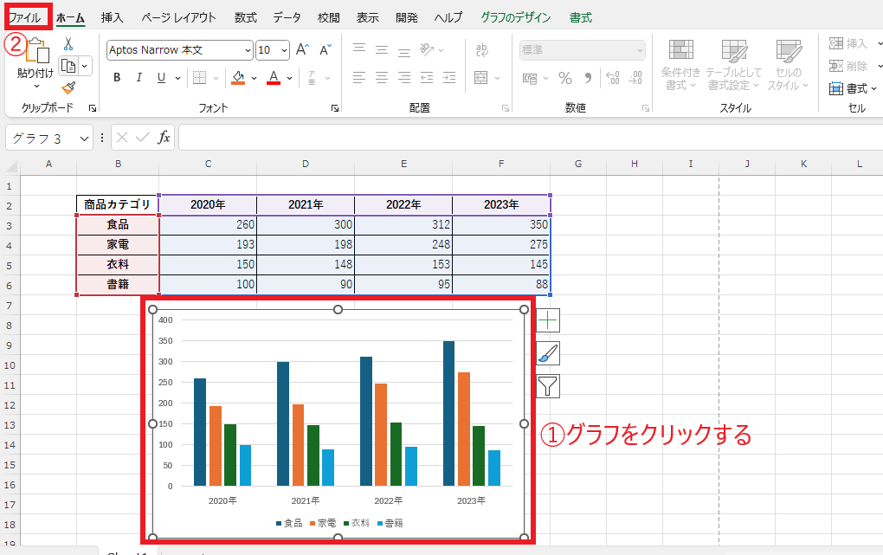Align text right
Screen dimensions: 883x555
[x=404, y=77]
